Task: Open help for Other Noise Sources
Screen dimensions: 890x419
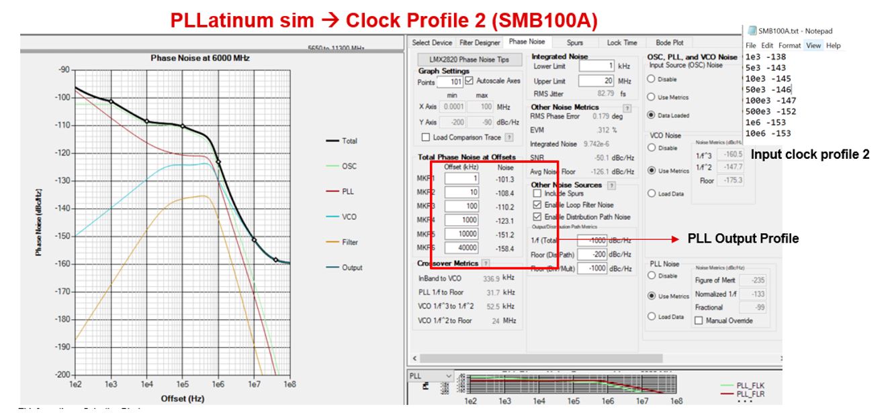Action: pyautogui.click(x=611, y=184)
